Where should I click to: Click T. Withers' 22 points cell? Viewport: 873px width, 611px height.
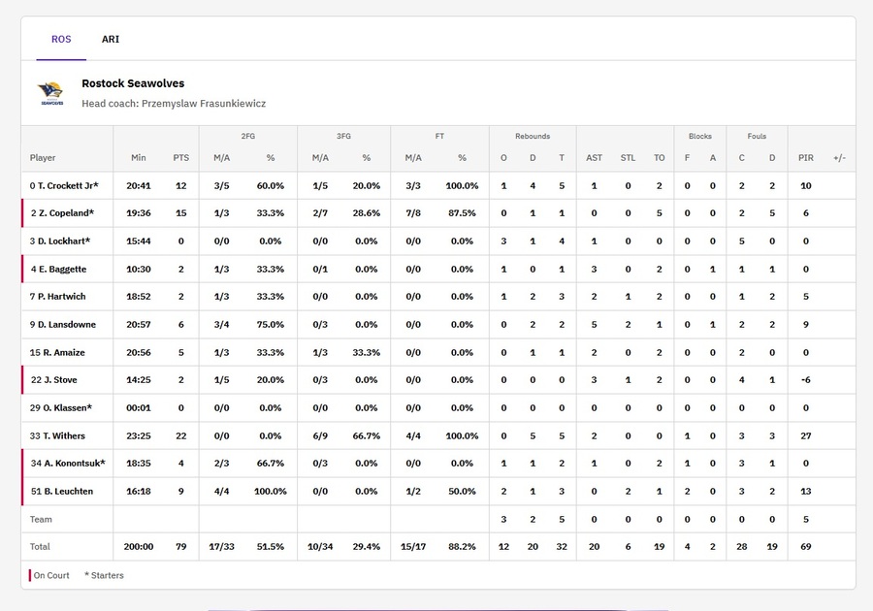[181, 435]
